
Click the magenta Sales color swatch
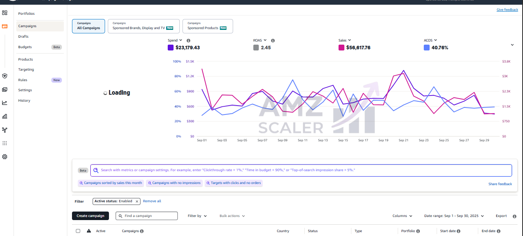(x=341, y=48)
